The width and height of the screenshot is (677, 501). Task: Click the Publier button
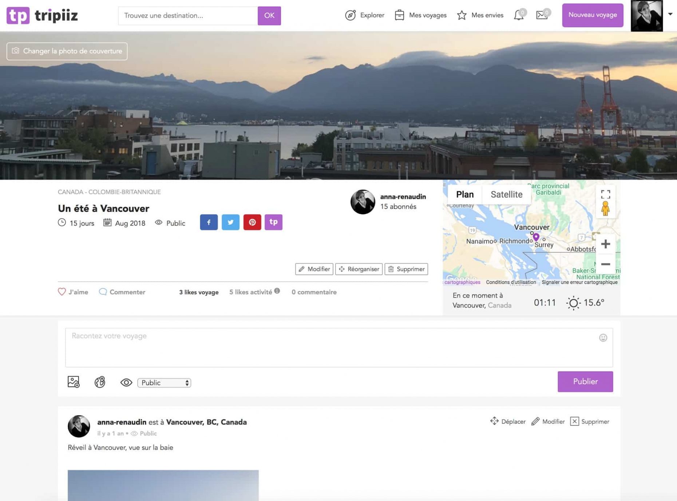click(585, 382)
